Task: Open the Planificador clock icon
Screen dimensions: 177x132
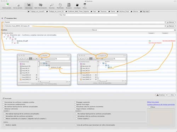Action: 60,5
